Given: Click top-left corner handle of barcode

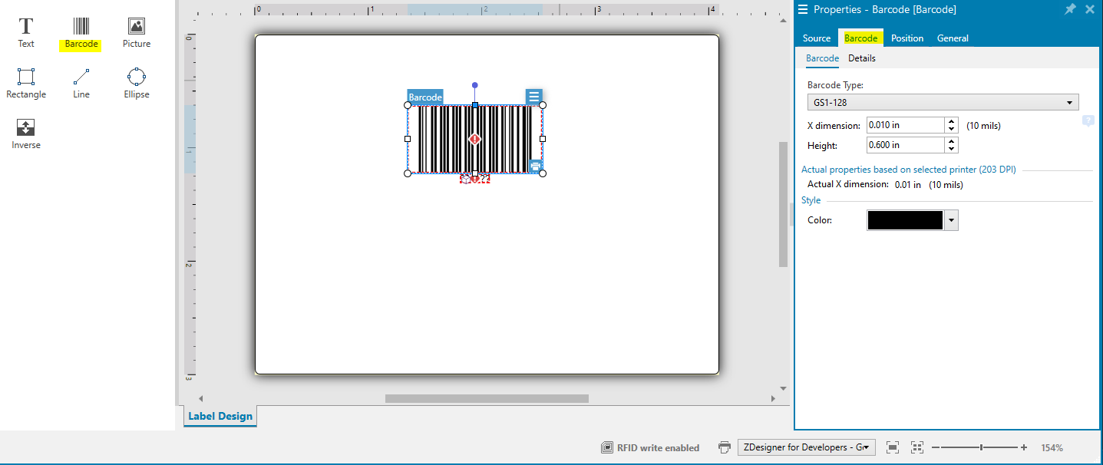Looking at the screenshot, I should point(408,105).
